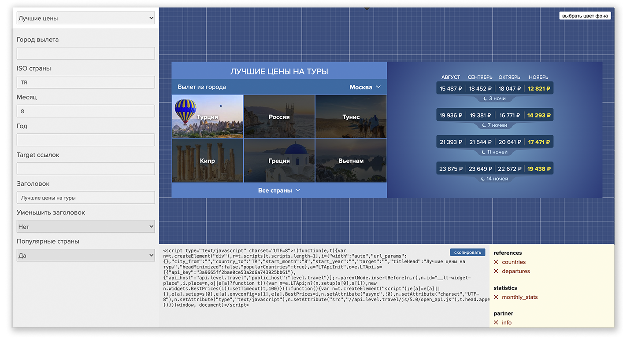
Task: Click the Сентябрь 18 452 ₽ price
Action: tap(480, 88)
